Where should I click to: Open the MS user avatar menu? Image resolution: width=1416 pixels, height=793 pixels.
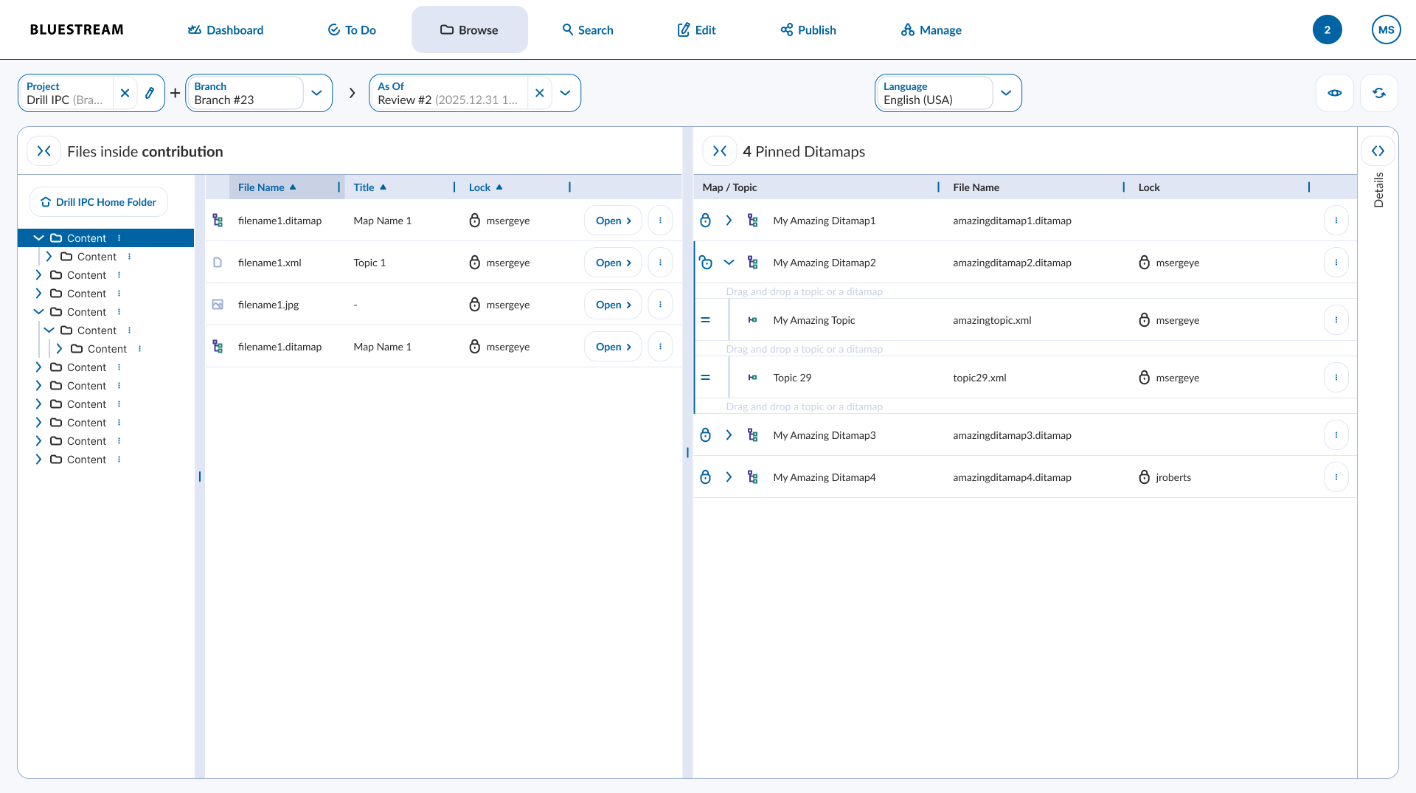(x=1386, y=30)
